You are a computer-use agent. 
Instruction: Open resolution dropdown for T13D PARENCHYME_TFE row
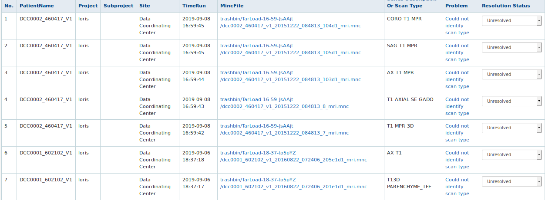(x=511, y=182)
